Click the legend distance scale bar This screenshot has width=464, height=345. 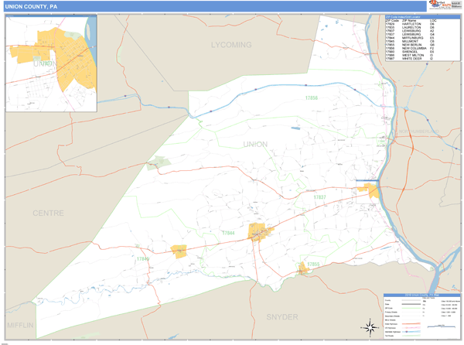(x=442, y=326)
